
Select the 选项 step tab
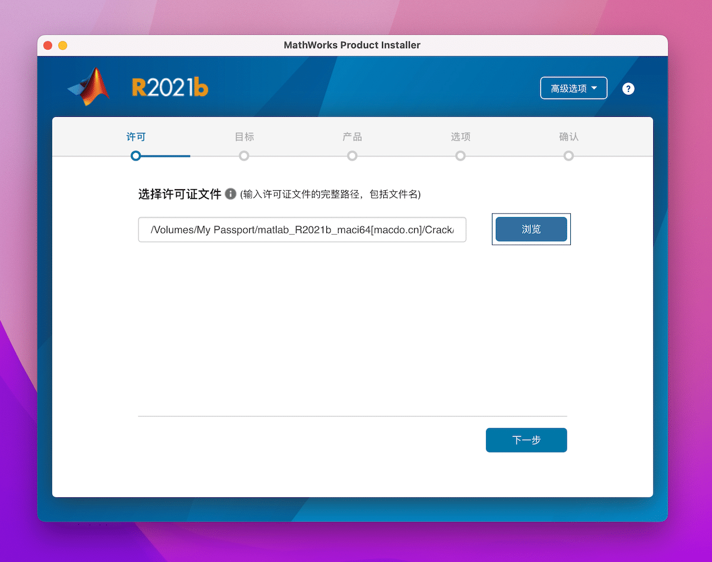click(460, 137)
